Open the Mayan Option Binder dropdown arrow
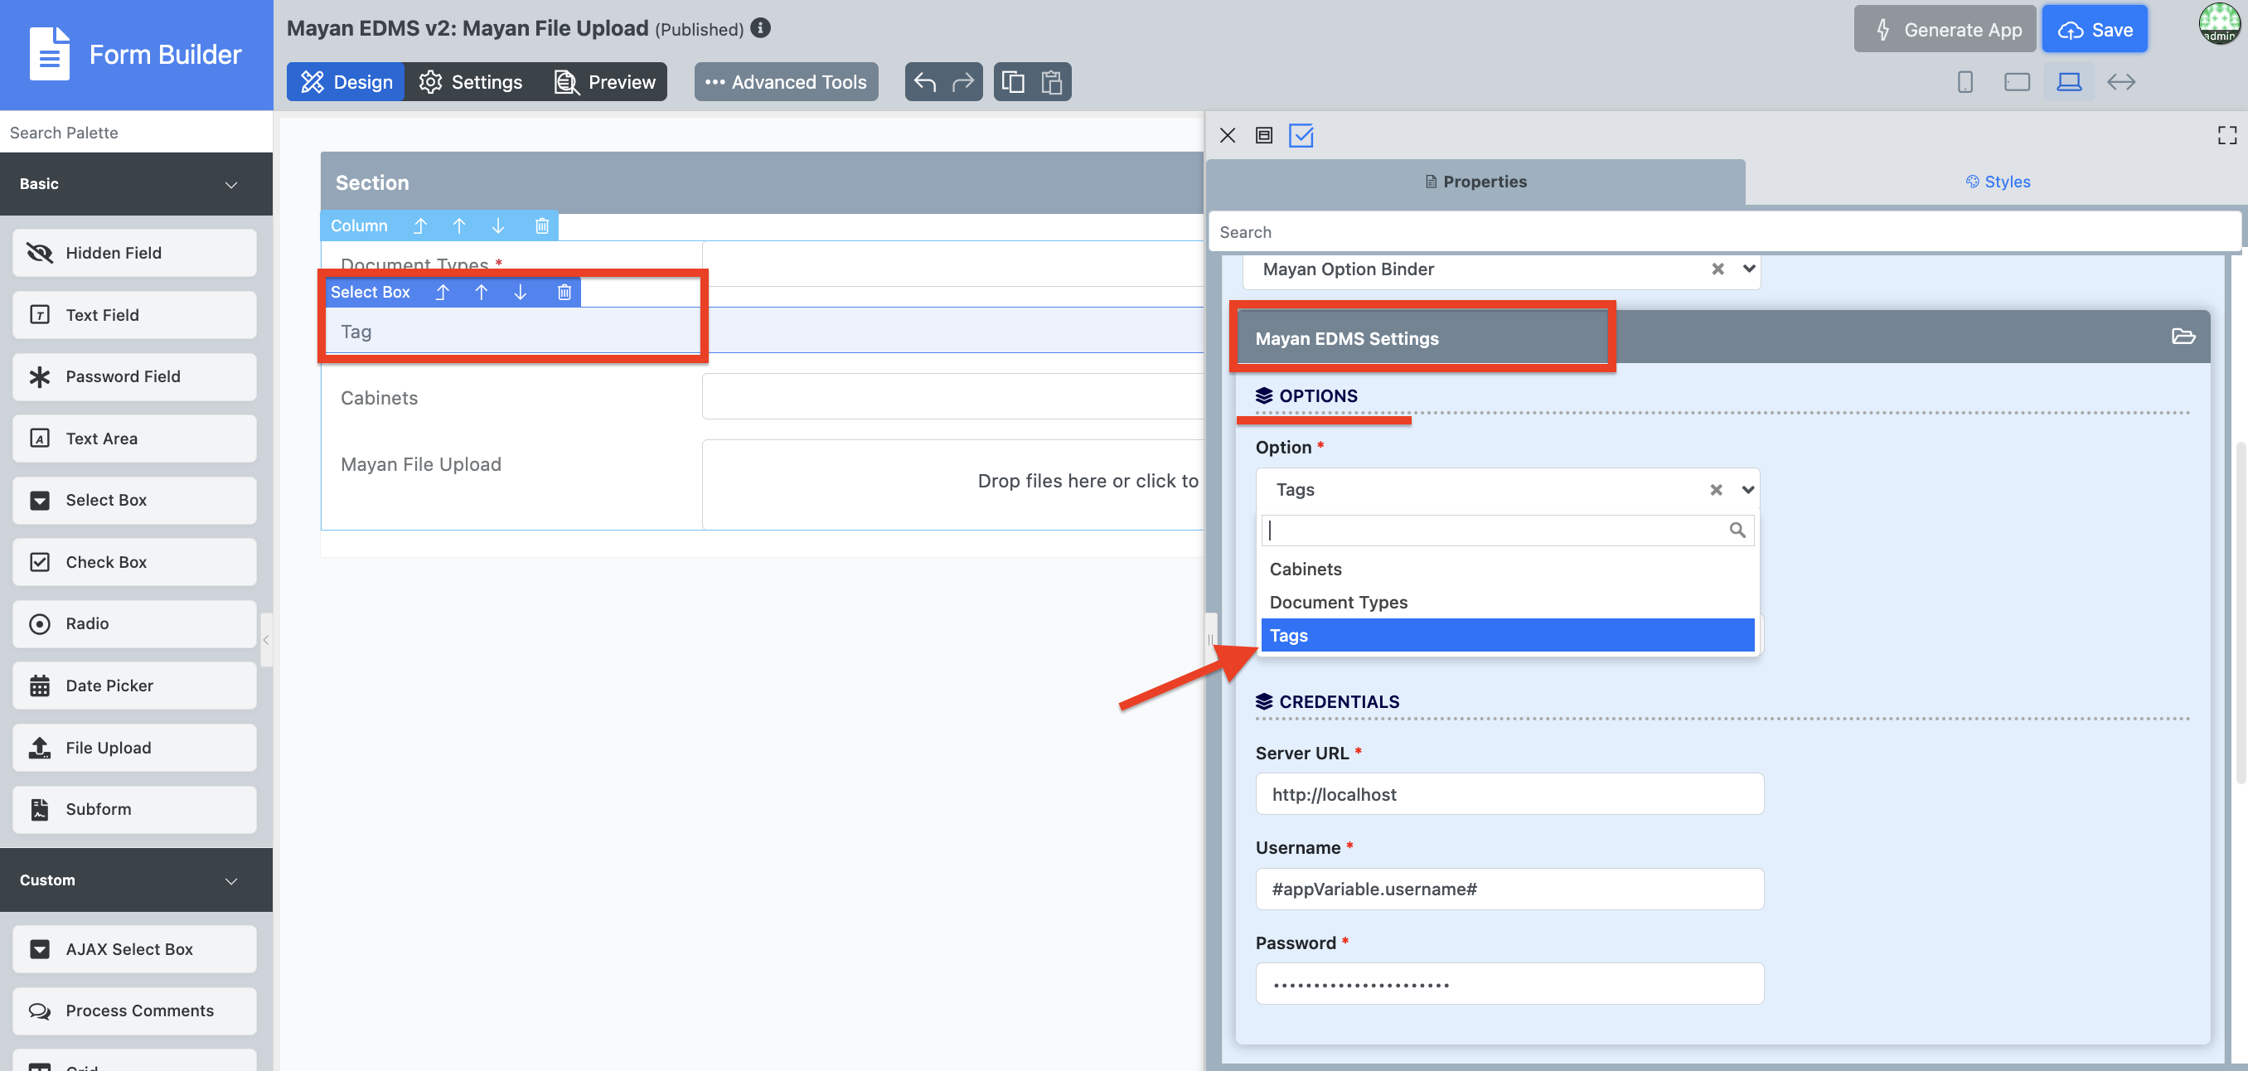 (x=1748, y=269)
